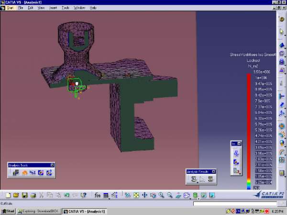Viewport: 287px width, 215px height.
Task: Open the Design Table icon
Action: coord(106,195)
